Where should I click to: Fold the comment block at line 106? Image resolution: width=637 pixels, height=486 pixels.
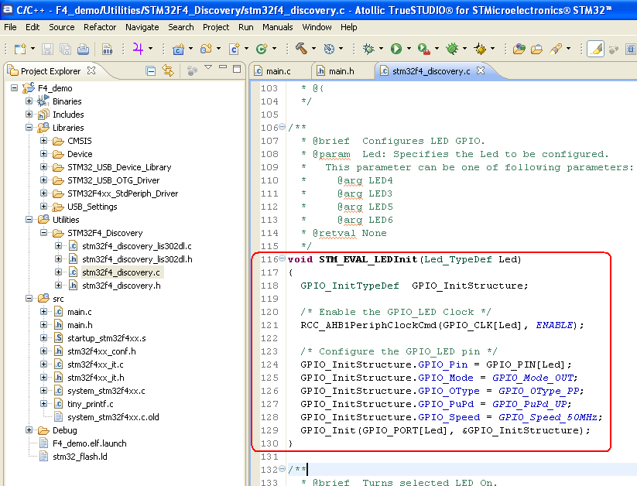tap(282, 127)
